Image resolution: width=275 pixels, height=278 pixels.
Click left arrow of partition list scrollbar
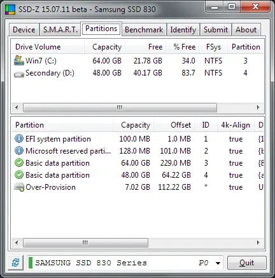point(17,242)
